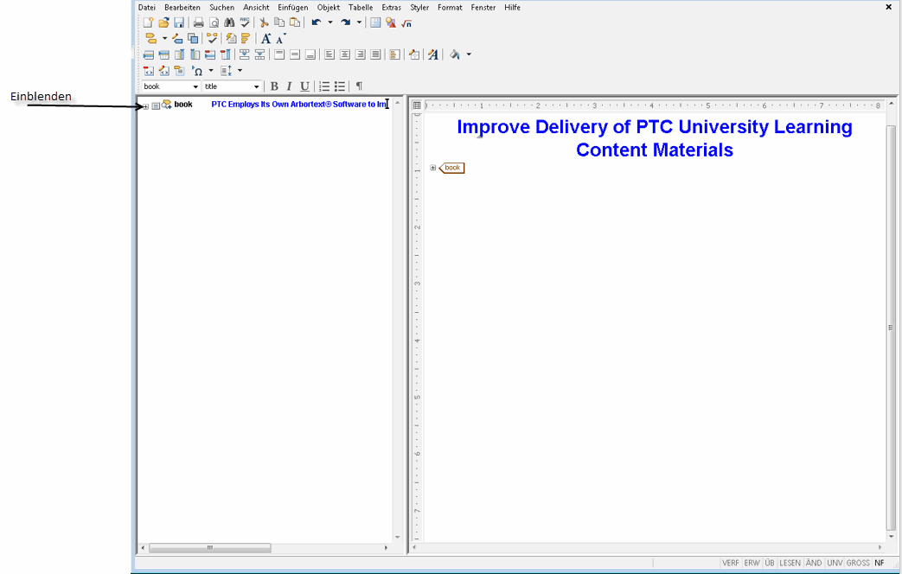This screenshot has width=902, height=574.
Task: Open the book element dropdown
Action: tap(195, 86)
